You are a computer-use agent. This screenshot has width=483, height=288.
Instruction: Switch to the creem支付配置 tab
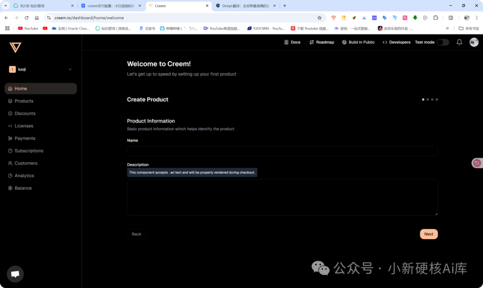pos(111,6)
